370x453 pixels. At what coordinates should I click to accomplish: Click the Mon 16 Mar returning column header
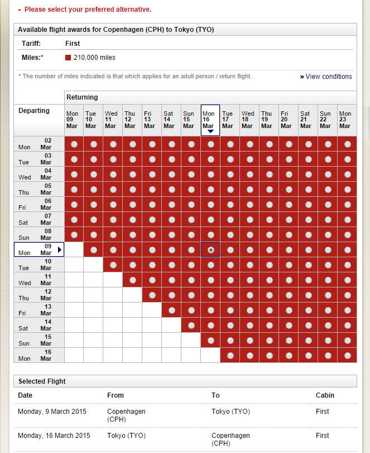[x=210, y=120]
